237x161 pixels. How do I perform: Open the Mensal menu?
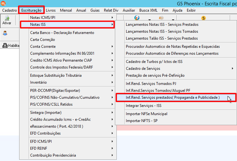coord(66,10)
